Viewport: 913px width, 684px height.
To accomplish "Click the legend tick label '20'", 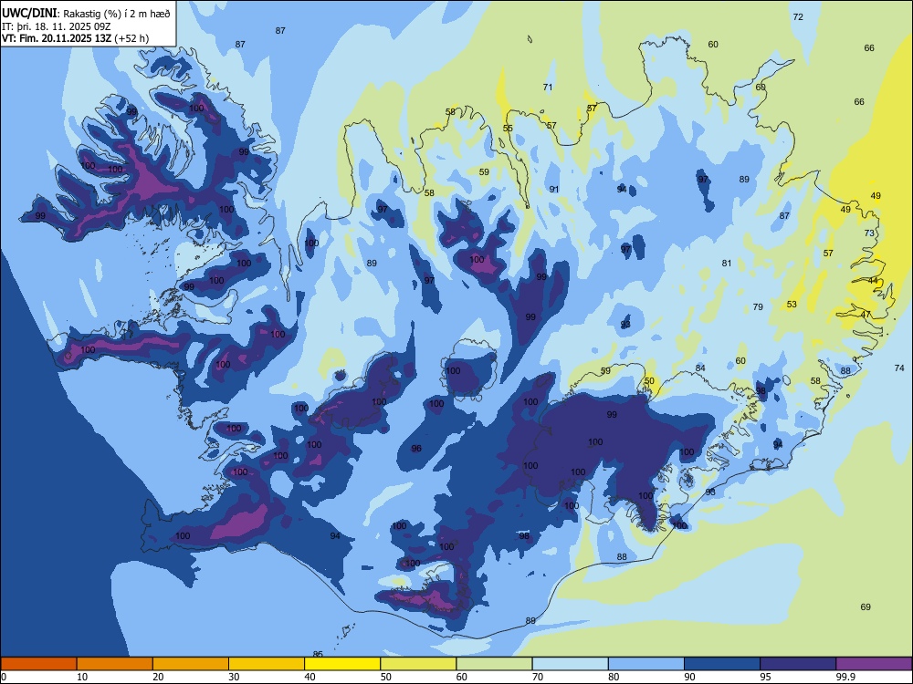I will coord(158,677).
